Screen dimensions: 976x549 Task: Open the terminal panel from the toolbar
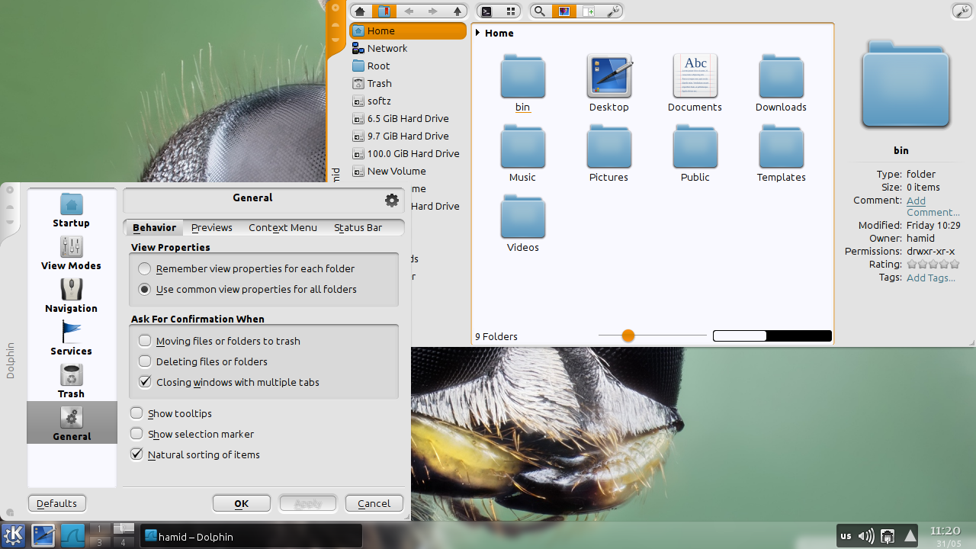[x=486, y=11]
